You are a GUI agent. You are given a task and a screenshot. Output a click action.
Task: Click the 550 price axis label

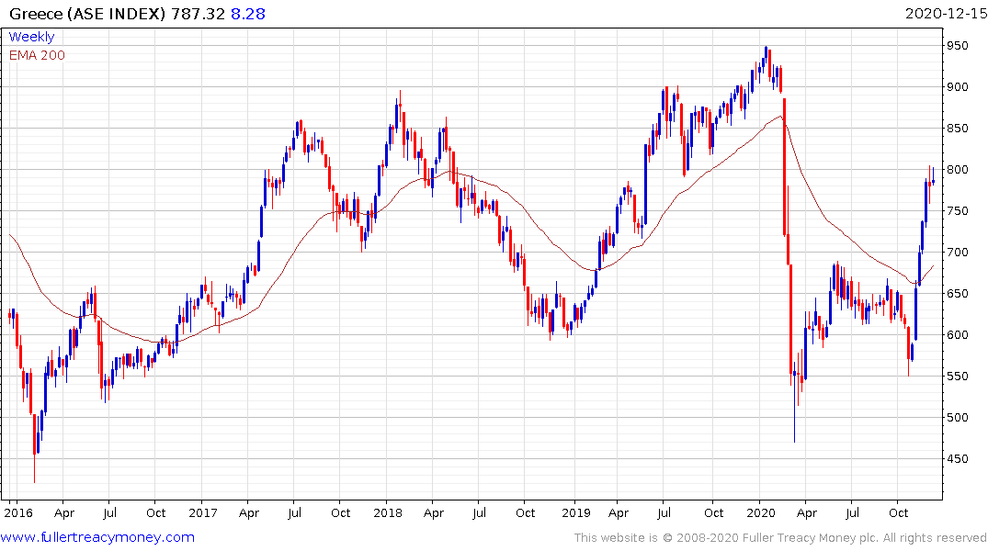[958, 376]
